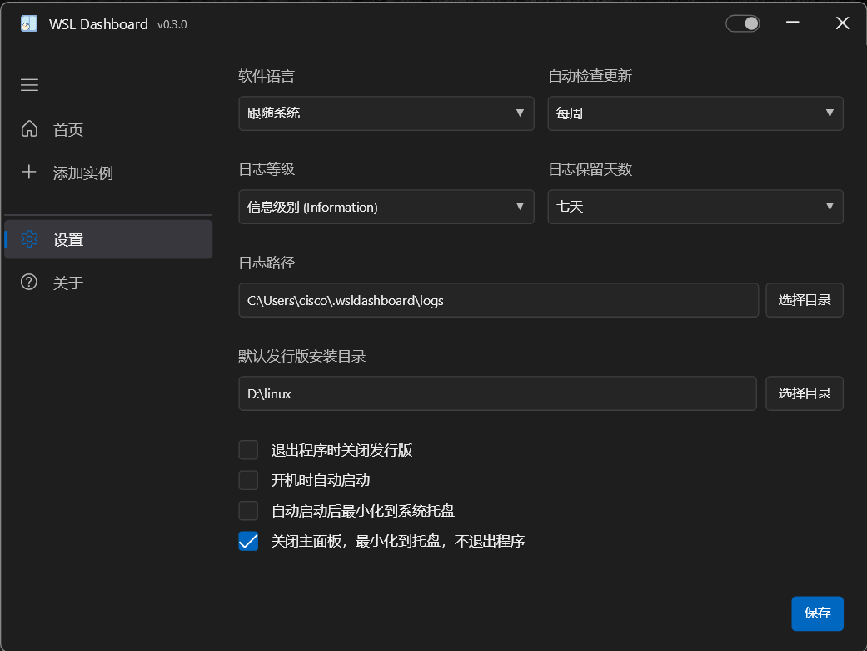Close the WSL Dashboard window
Viewport: 867px width, 651px height.
(x=842, y=23)
